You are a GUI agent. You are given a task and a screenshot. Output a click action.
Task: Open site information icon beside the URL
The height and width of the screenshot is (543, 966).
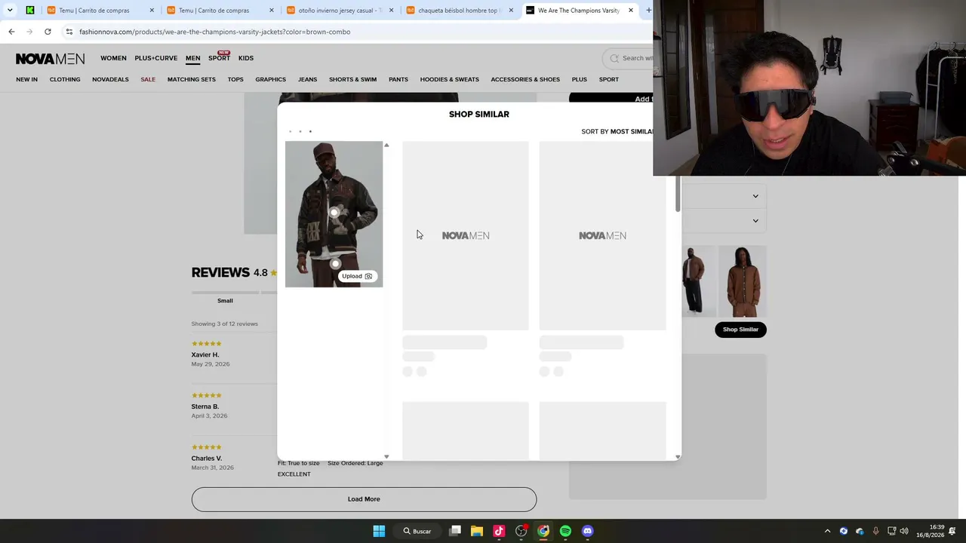coord(69,32)
